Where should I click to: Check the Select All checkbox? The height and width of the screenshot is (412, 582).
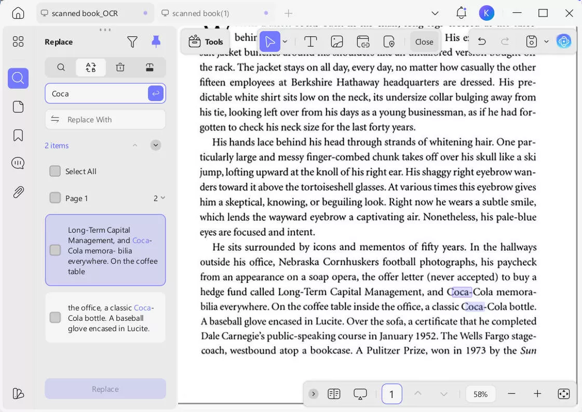point(55,171)
